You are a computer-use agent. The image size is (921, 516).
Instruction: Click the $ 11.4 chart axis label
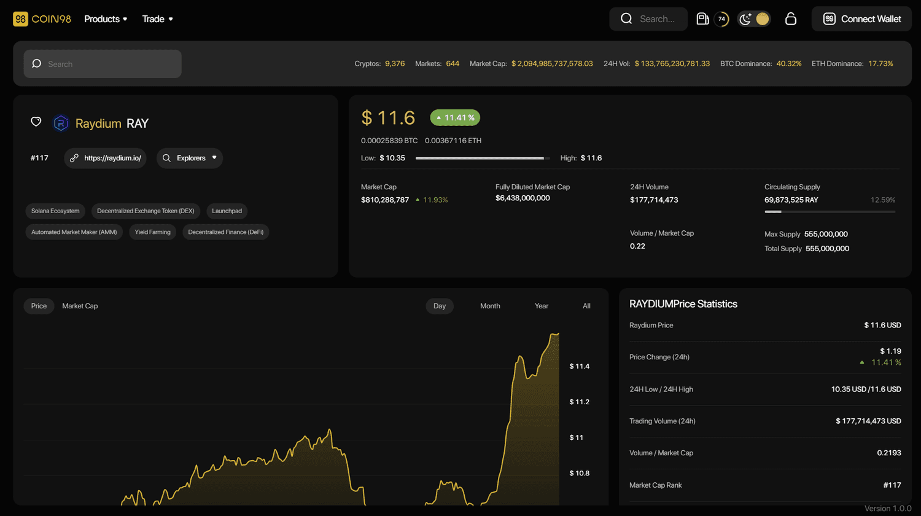[x=579, y=366]
